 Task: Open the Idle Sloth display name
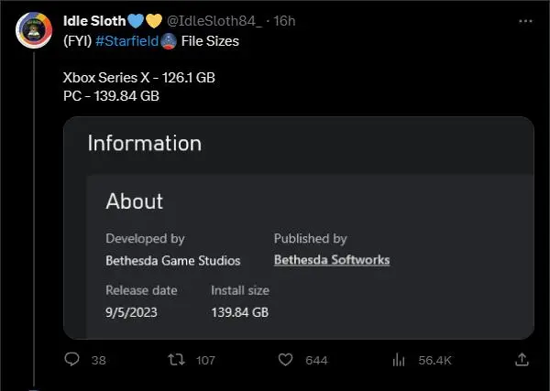point(93,20)
